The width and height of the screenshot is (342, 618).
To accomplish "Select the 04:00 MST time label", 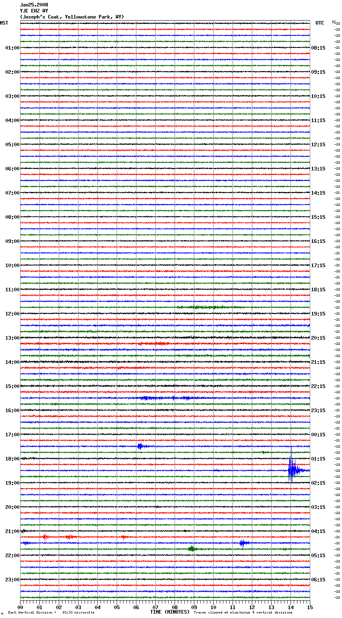I will coord(12,120).
